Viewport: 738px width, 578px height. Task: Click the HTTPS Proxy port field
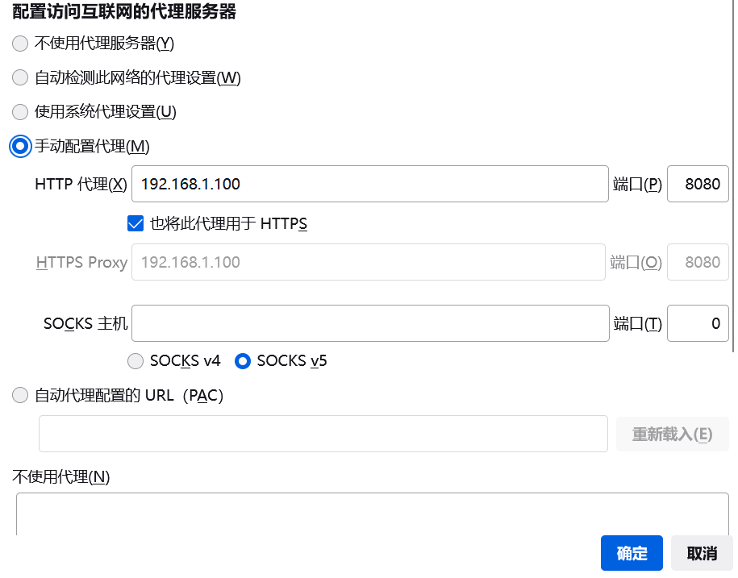(x=698, y=262)
